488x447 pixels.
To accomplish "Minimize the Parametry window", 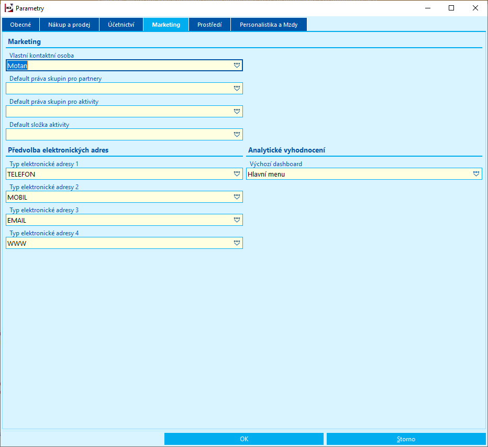I will click(x=428, y=8).
